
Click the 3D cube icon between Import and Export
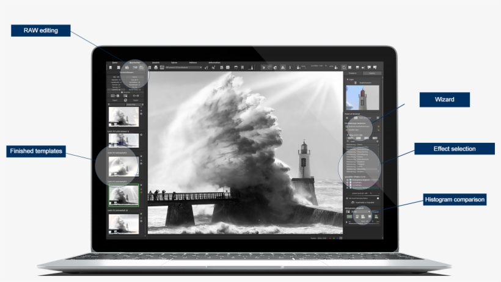pos(126,100)
